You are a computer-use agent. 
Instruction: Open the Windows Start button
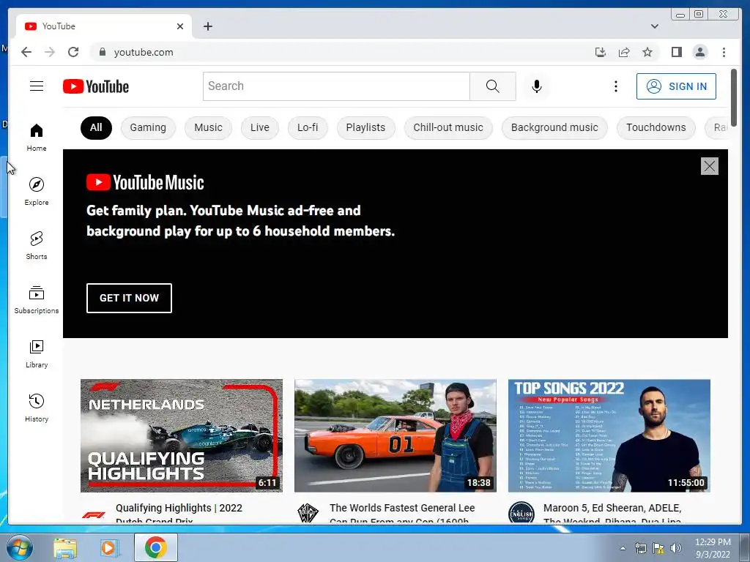point(20,547)
